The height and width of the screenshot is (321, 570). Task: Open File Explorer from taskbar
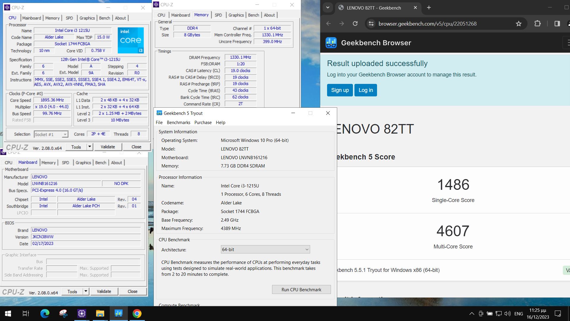(x=100, y=314)
